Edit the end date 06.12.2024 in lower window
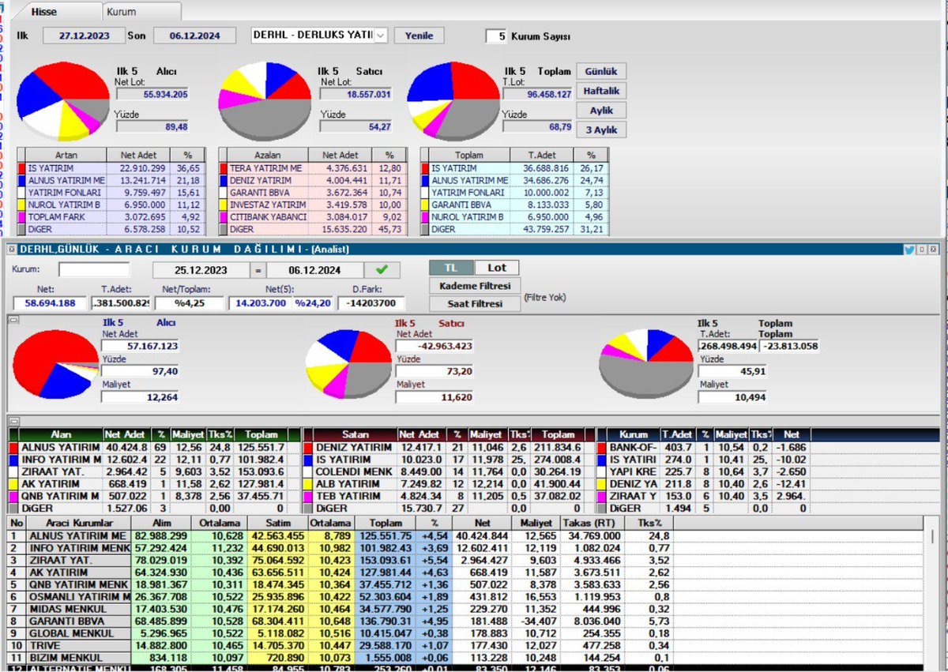 (314, 270)
